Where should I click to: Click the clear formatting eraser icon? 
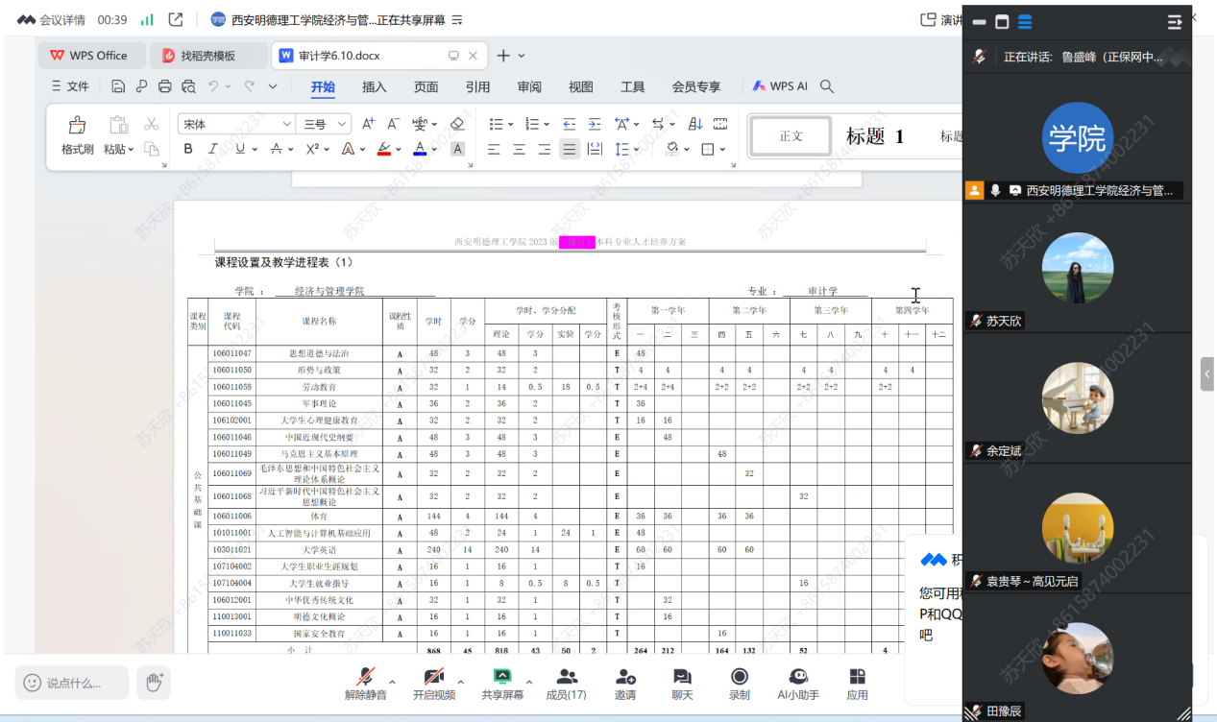(x=457, y=124)
